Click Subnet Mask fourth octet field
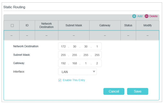Viewport: 164px width, 104px height. tap(97, 55)
